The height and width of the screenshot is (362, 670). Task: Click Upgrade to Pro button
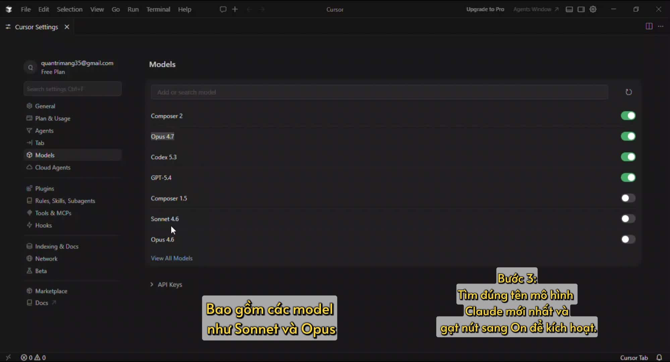point(485,9)
